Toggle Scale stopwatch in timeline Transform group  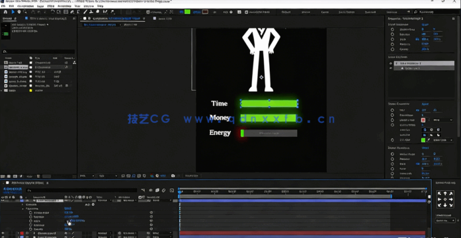click(30, 221)
